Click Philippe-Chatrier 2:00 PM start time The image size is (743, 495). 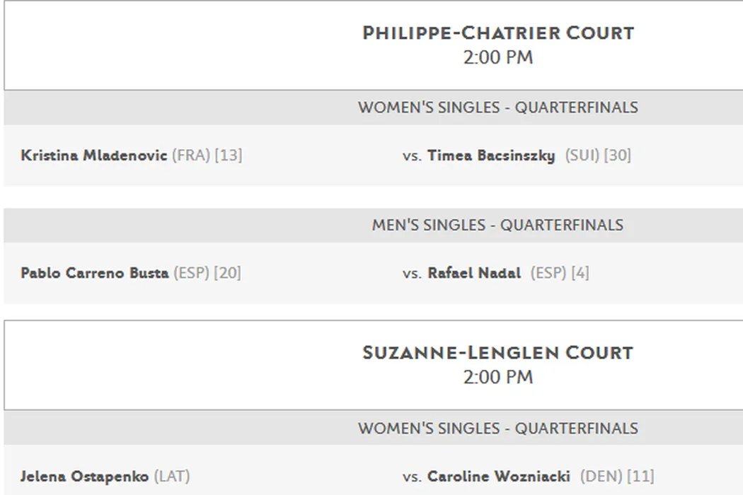(498, 58)
